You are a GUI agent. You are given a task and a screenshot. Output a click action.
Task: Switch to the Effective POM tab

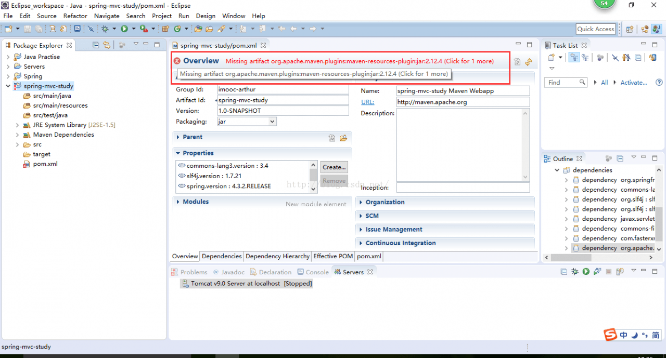tap(333, 256)
